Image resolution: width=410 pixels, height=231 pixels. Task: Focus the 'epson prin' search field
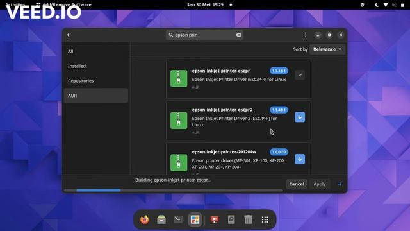click(x=204, y=35)
